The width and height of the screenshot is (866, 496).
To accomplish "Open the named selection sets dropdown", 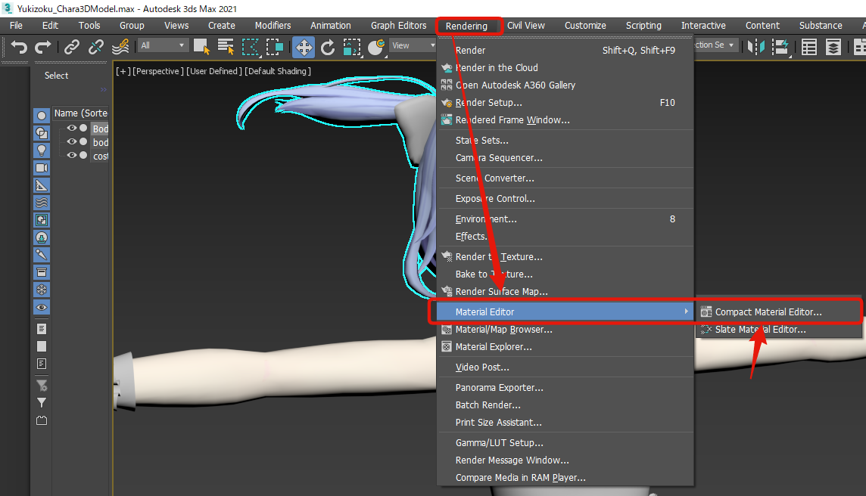I will [x=715, y=45].
